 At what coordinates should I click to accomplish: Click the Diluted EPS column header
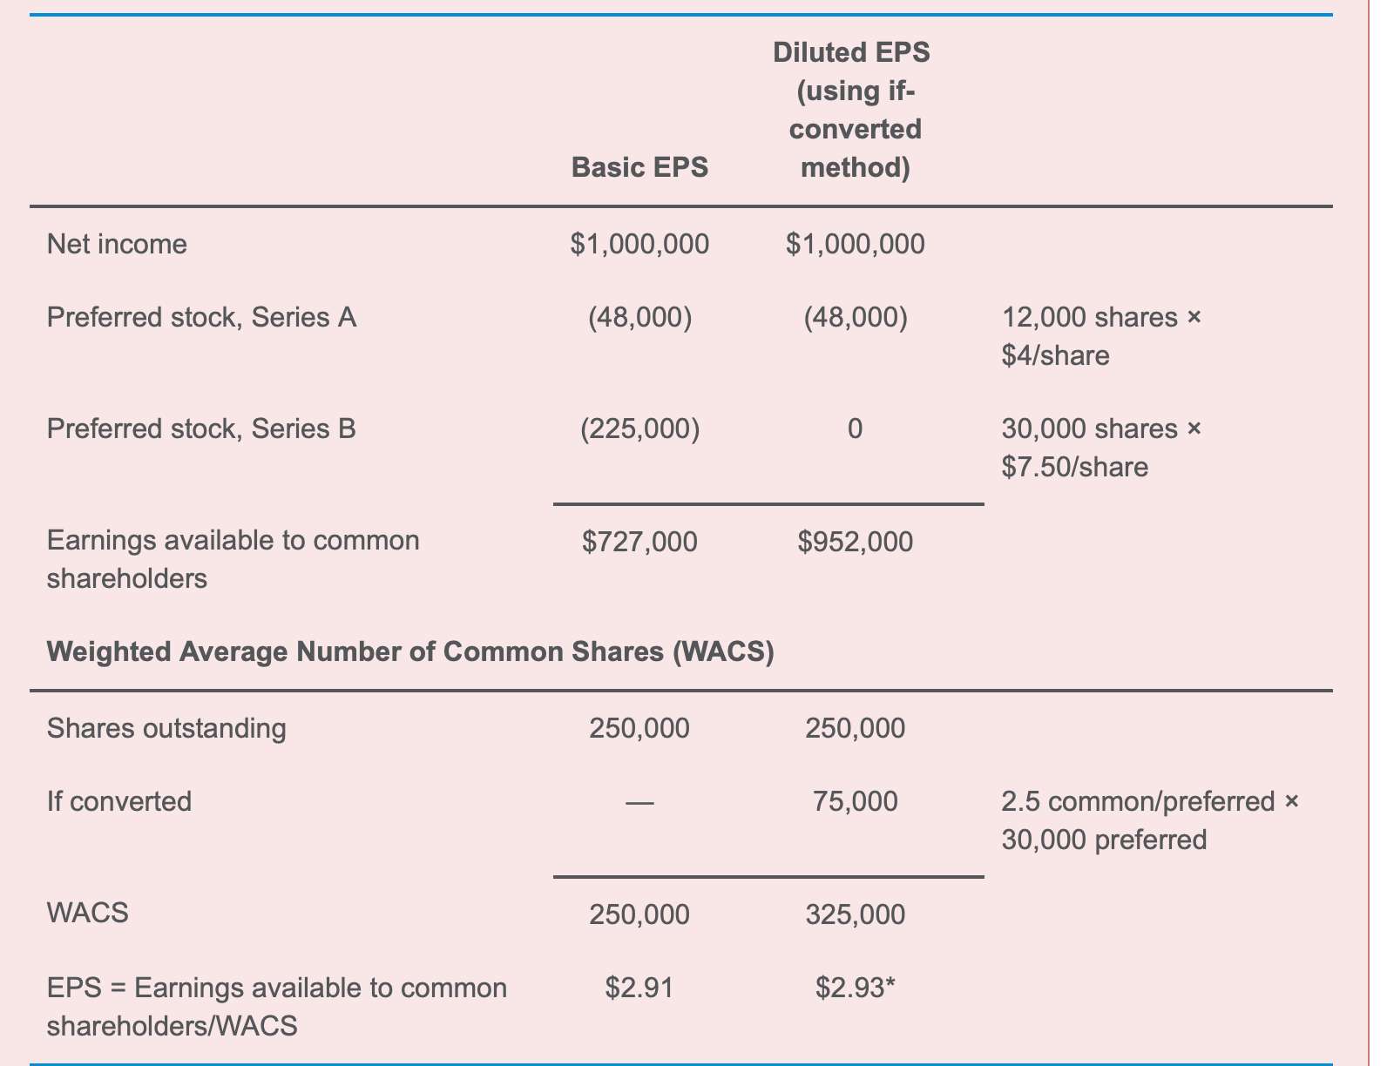pos(854,110)
